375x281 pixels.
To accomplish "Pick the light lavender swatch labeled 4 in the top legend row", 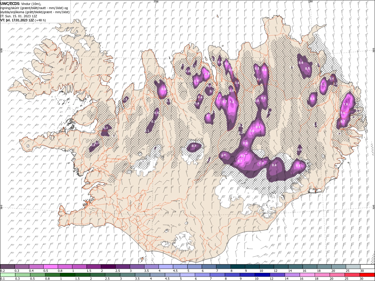I will (x=165, y=267).
